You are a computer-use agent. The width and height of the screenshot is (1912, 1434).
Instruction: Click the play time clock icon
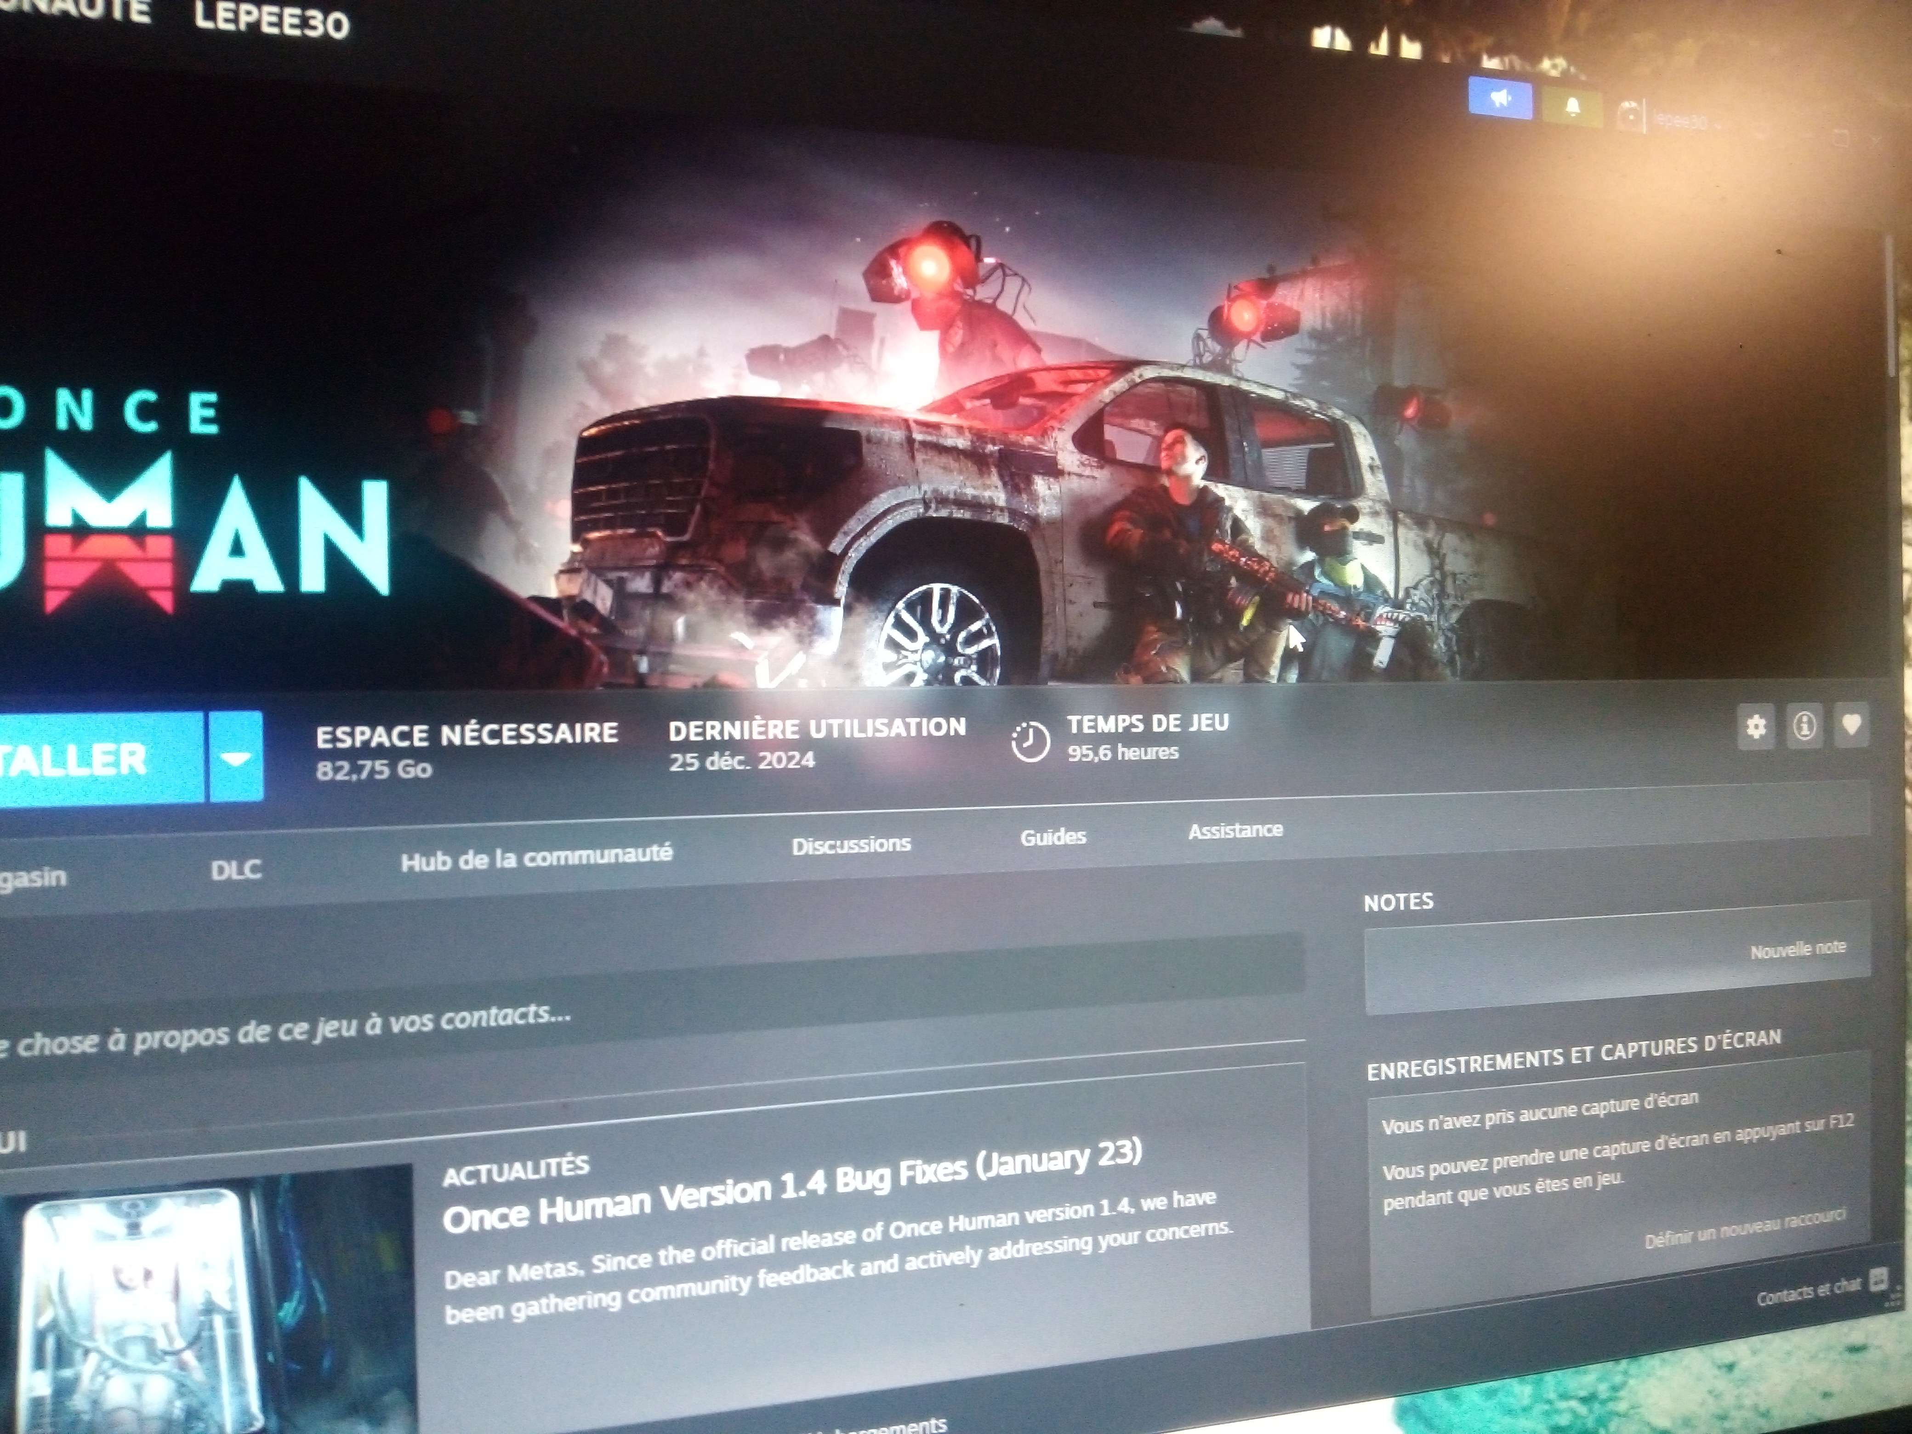(x=1030, y=742)
